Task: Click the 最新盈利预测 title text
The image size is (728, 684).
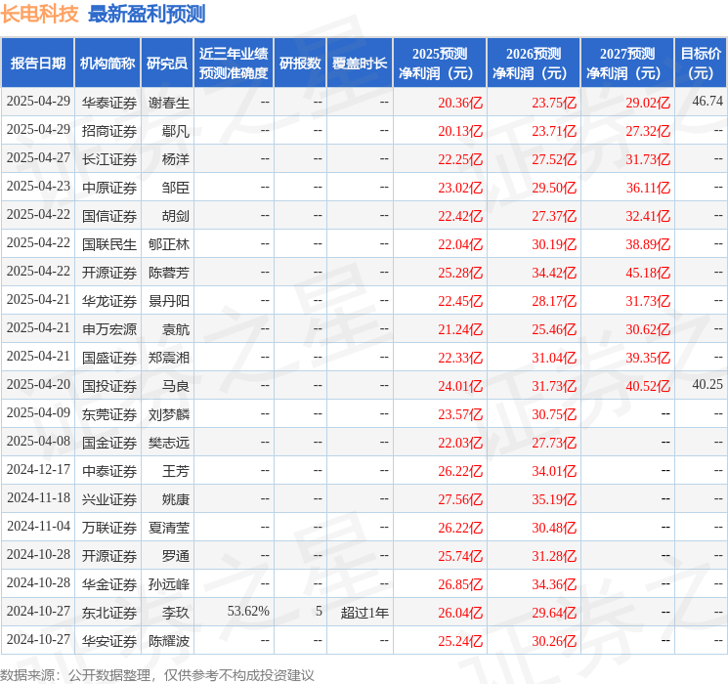Action: [147, 14]
